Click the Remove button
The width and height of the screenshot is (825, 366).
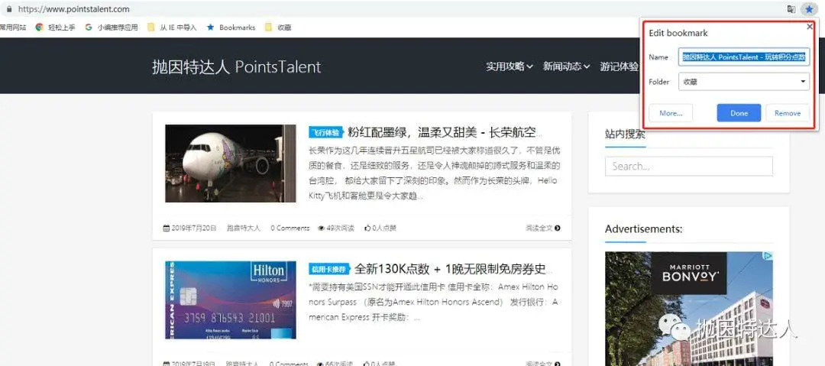click(x=787, y=112)
